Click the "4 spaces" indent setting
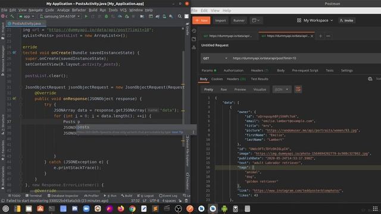The height and width of the screenshot is (214, 381). click(168, 201)
